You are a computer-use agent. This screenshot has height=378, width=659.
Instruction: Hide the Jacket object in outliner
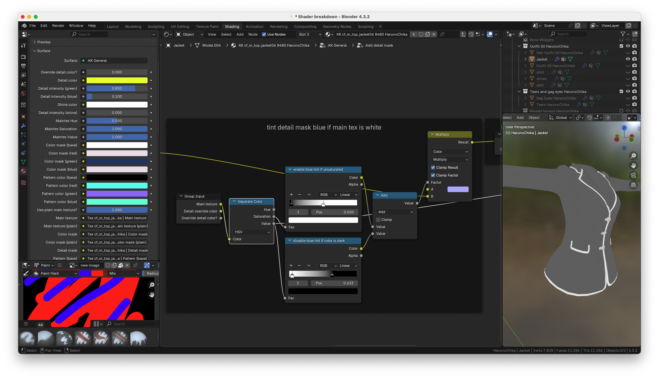pos(628,59)
